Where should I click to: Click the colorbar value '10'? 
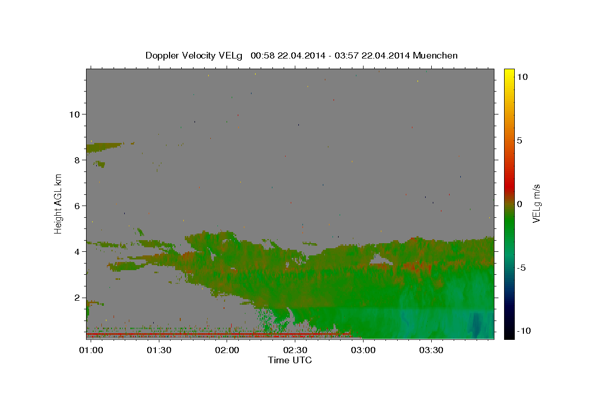coord(522,77)
